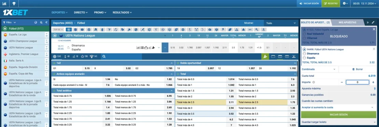Click the Importe amount input field
This screenshot has width=379, height=127.
click(x=357, y=82)
